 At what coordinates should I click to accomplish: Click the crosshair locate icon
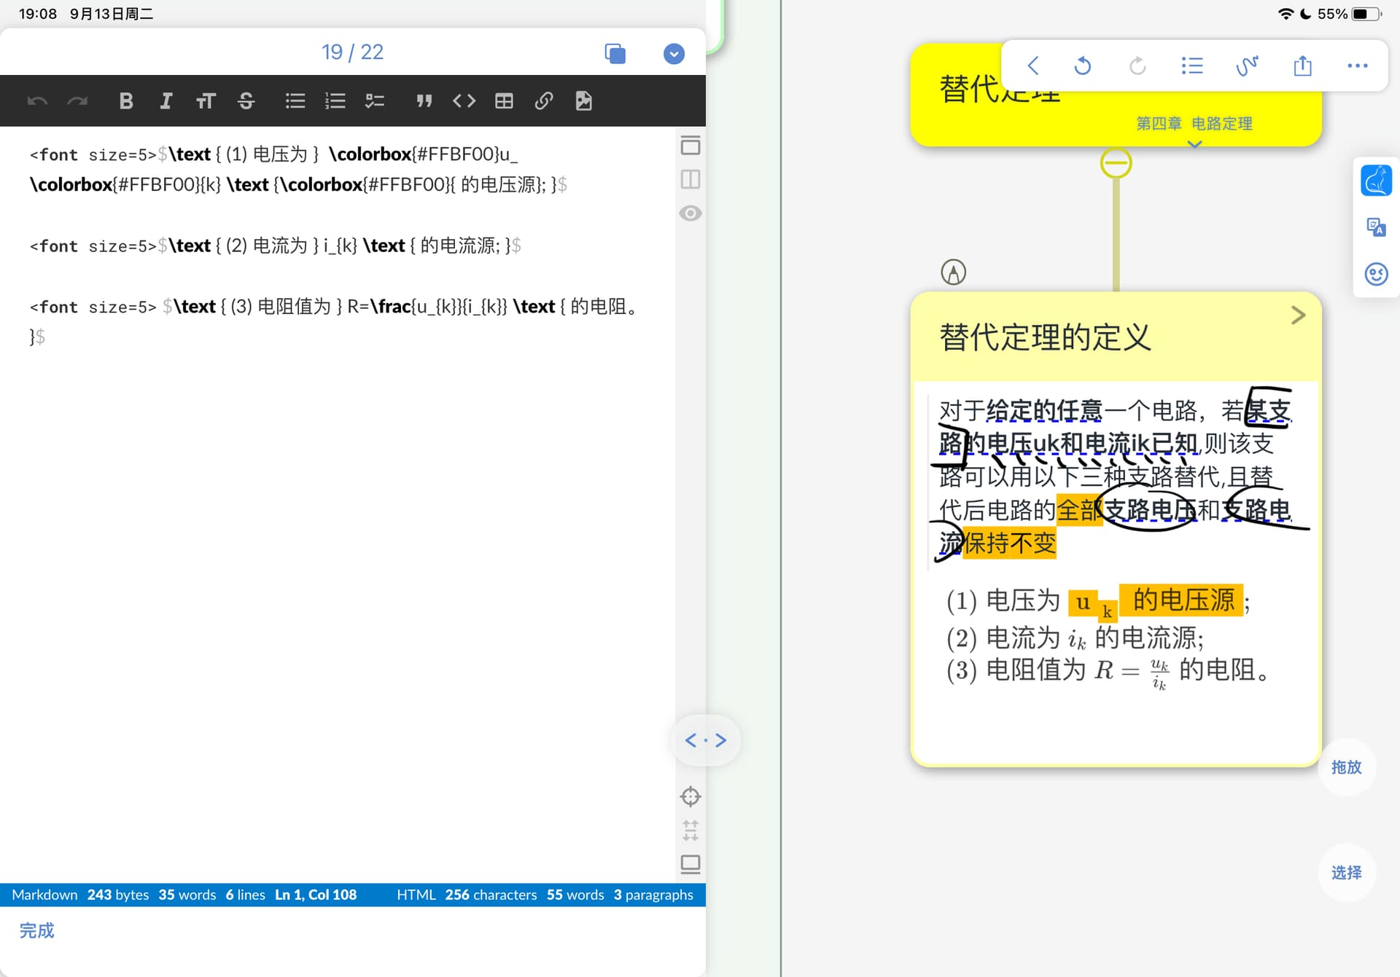click(690, 796)
